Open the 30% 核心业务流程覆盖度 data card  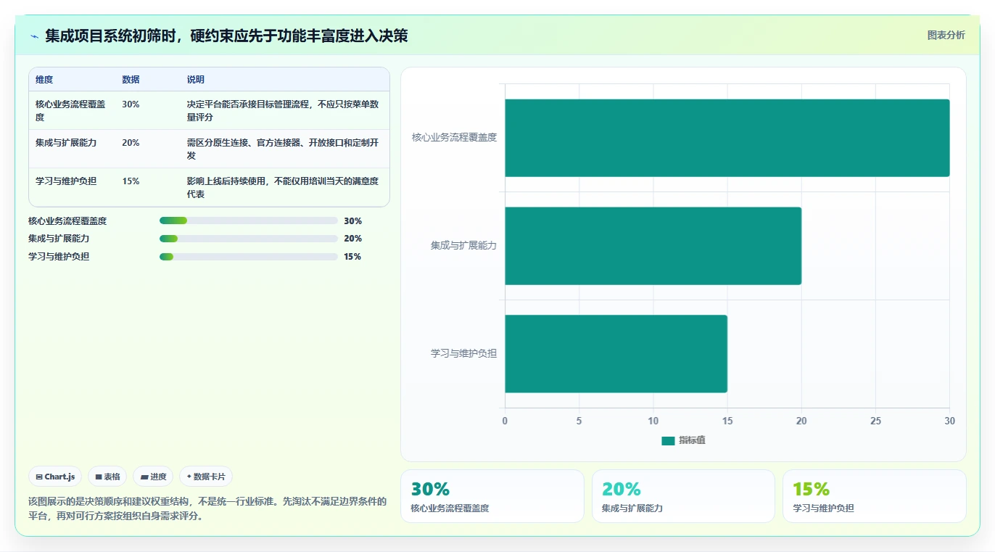tap(492, 496)
